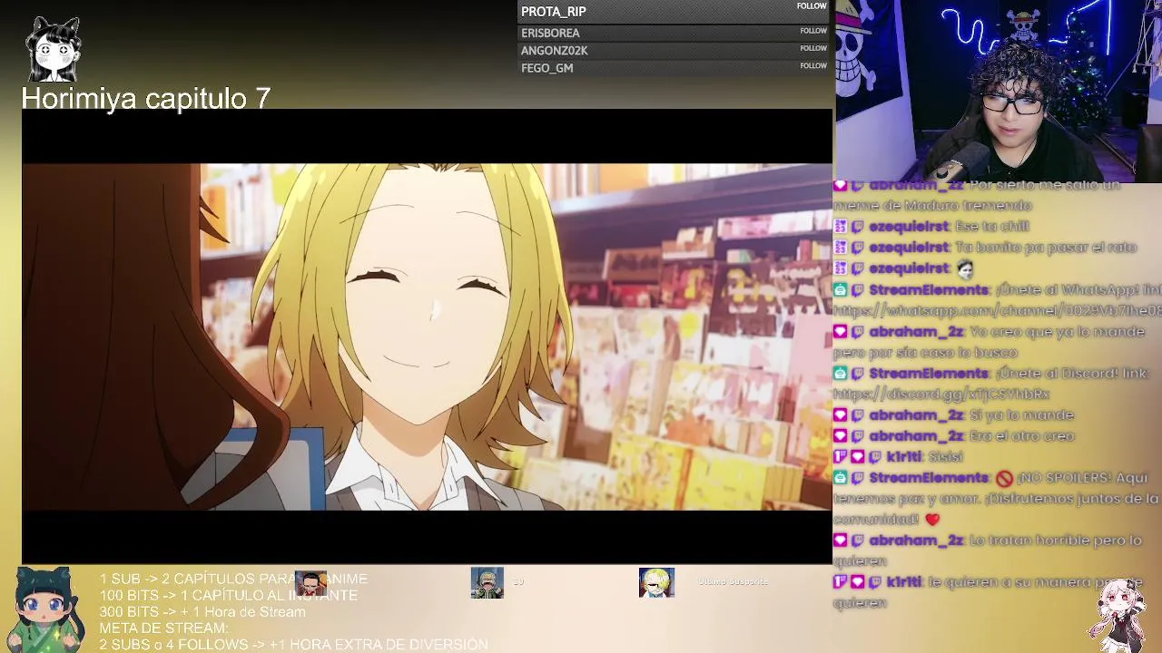Click the green moderator badge on the NO SPOILERS message
This screenshot has width=1162, height=653.
[841, 478]
